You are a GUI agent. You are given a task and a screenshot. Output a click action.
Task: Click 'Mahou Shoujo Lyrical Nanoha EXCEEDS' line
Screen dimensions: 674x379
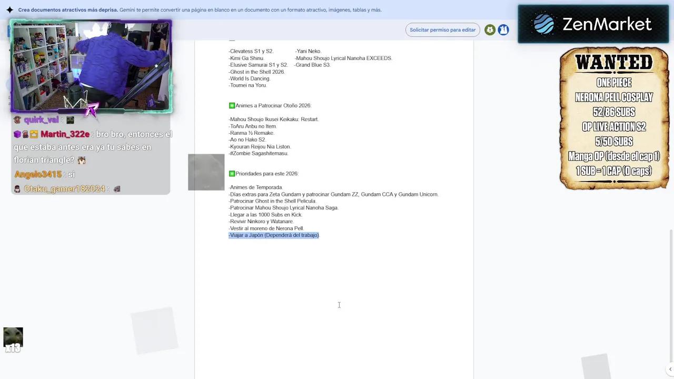pyautogui.click(x=343, y=58)
